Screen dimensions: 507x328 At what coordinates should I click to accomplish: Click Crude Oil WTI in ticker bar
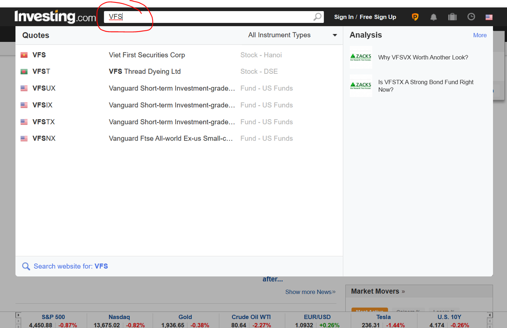251,317
